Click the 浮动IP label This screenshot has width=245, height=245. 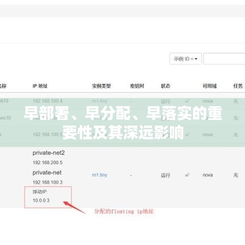coord(40,192)
